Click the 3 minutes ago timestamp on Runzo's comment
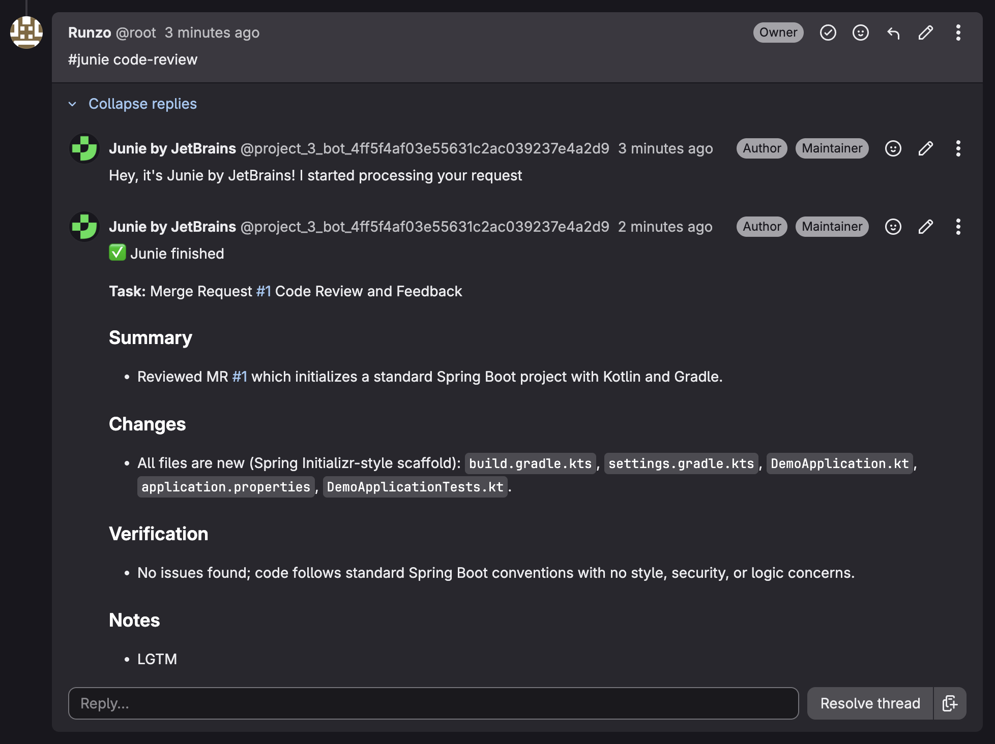This screenshot has height=744, width=995. (x=212, y=33)
